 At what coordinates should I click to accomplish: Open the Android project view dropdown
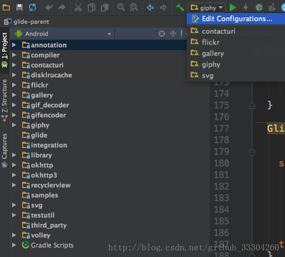tap(63, 34)
